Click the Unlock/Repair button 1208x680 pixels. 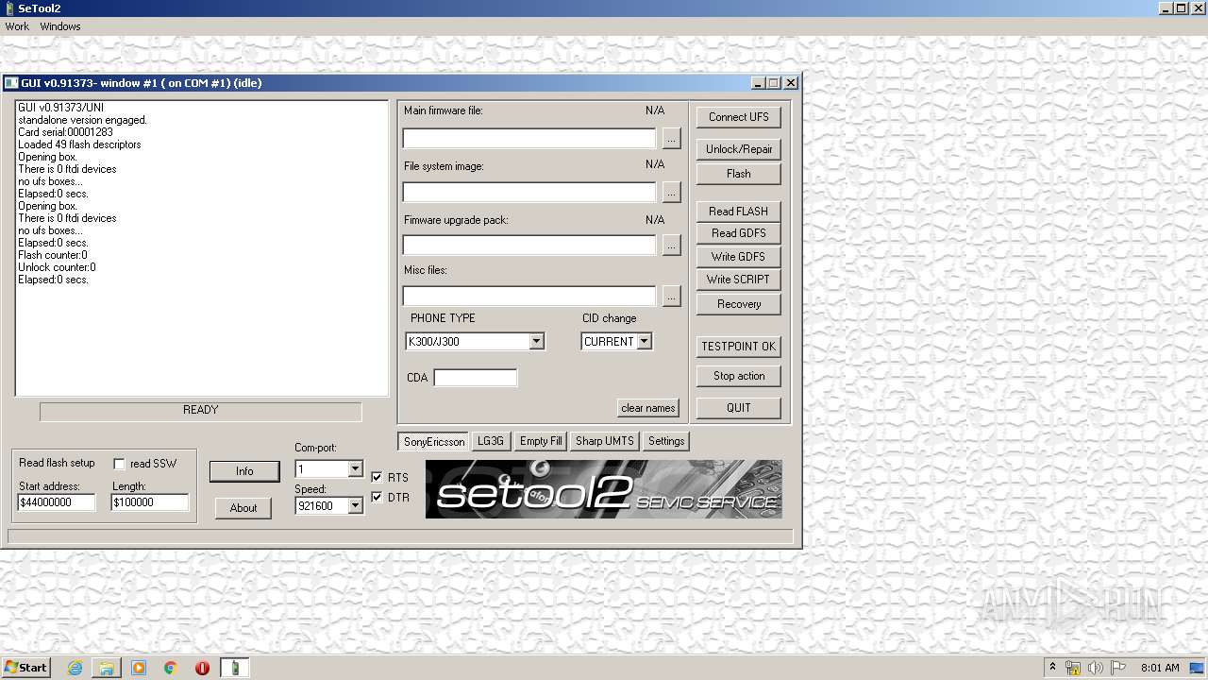(x=739, y=149)
